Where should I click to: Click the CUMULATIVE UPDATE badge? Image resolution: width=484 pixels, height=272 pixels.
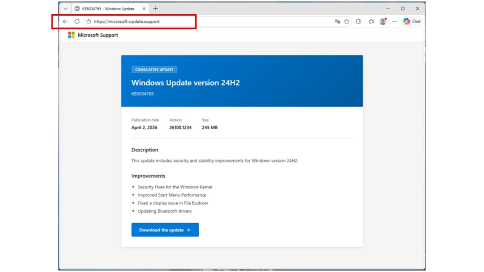[x=154, y=70]
